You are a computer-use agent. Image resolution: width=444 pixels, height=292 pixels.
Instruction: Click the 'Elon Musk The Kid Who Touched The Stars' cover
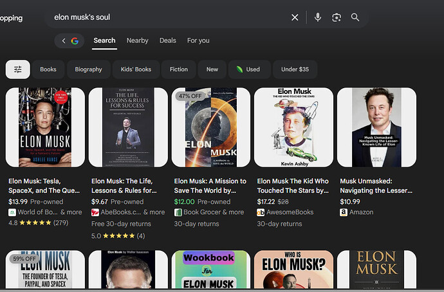(x=293, y=127)
